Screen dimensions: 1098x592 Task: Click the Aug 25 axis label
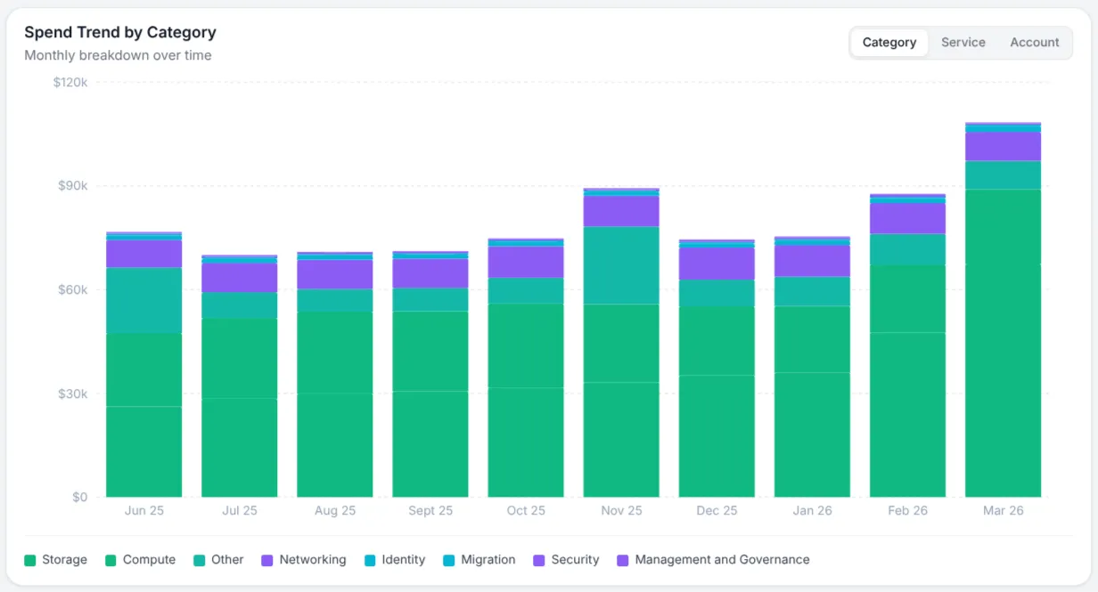click(335, 511)
